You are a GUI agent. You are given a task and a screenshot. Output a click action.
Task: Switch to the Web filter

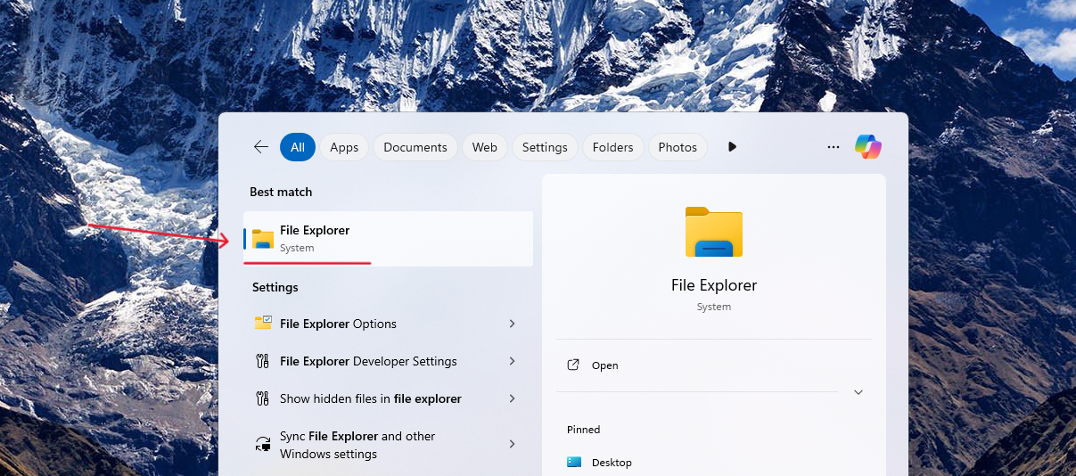485,147
